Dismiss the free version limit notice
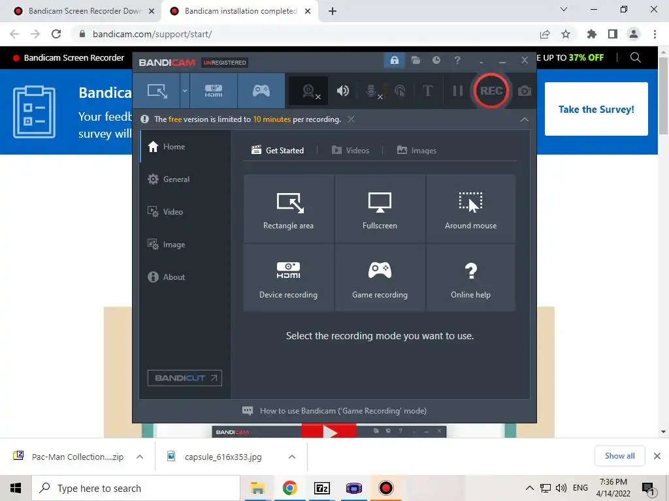This screenshot has width=669, height=501. coord(351,119)
